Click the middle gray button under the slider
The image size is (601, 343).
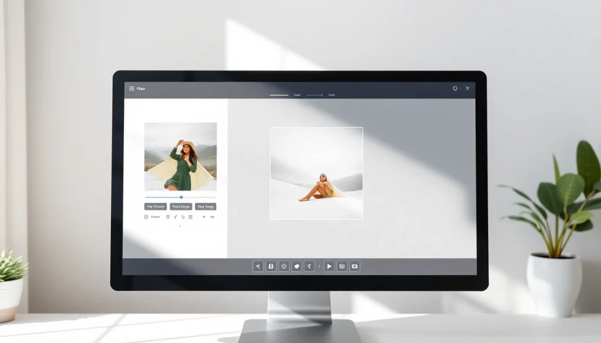click(181, 206)
